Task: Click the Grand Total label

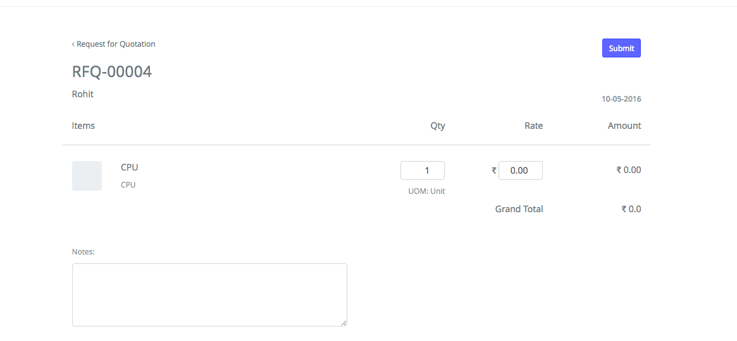Action: 519,209
